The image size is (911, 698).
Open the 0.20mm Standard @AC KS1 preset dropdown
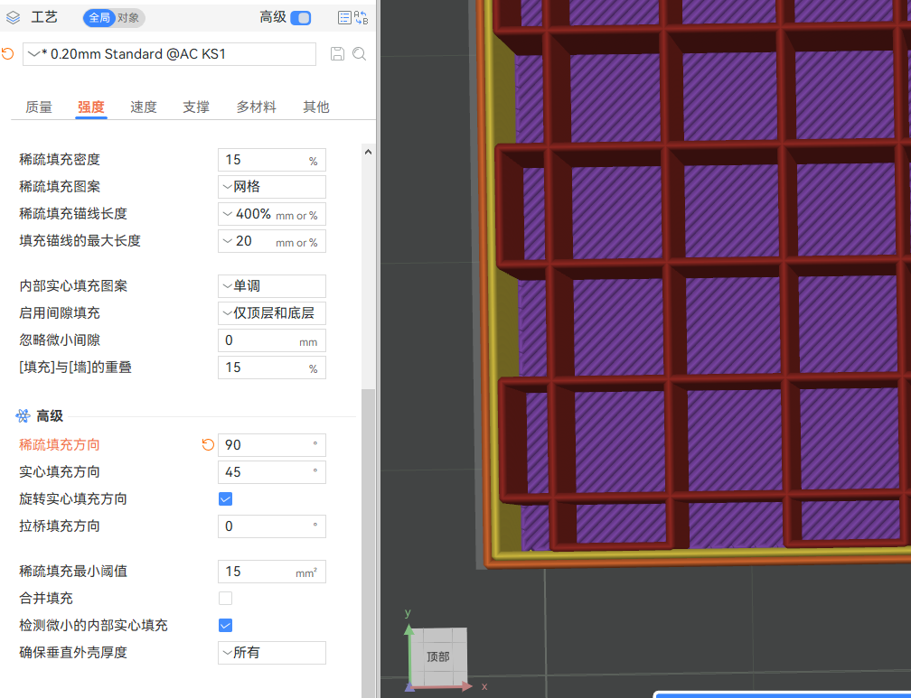pyautogui.click(x=169, y=54)
